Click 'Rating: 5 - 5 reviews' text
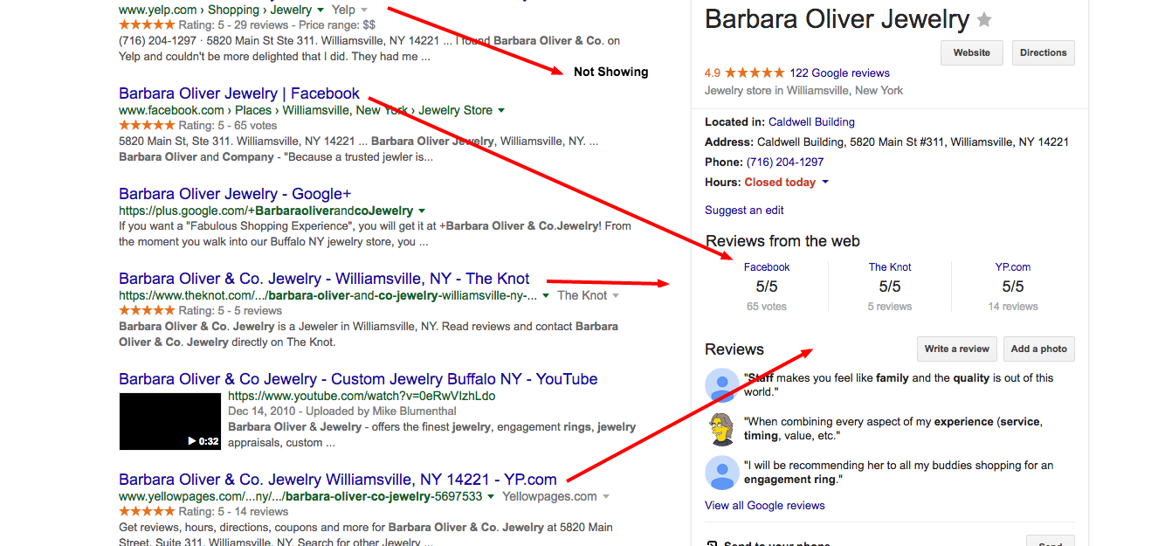The image size is (1158, 546). point(230,311)
